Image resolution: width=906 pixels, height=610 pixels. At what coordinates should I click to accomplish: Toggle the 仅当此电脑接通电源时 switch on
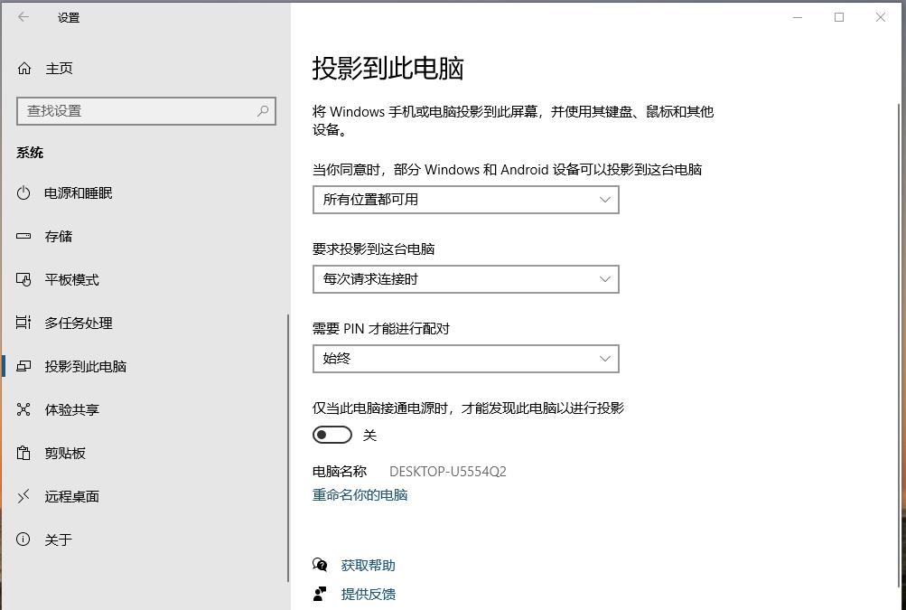332,435
